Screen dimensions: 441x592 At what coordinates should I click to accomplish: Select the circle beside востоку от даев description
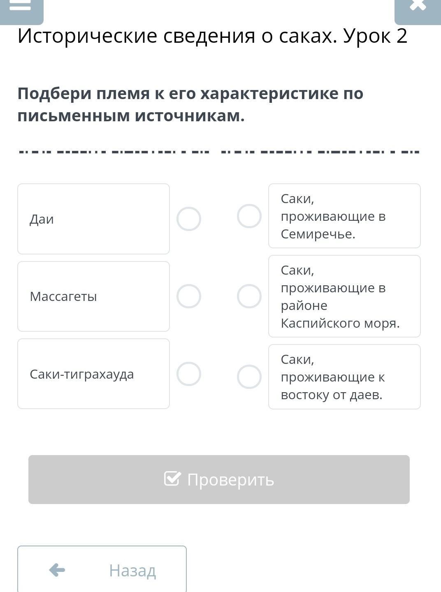pyautogui.click(x=249, y=377)
